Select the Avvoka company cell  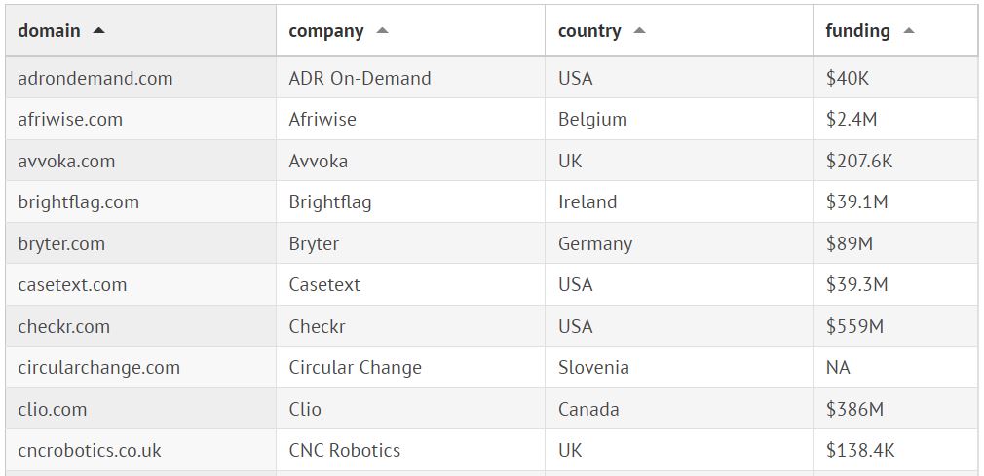click(x=319, y=161)
